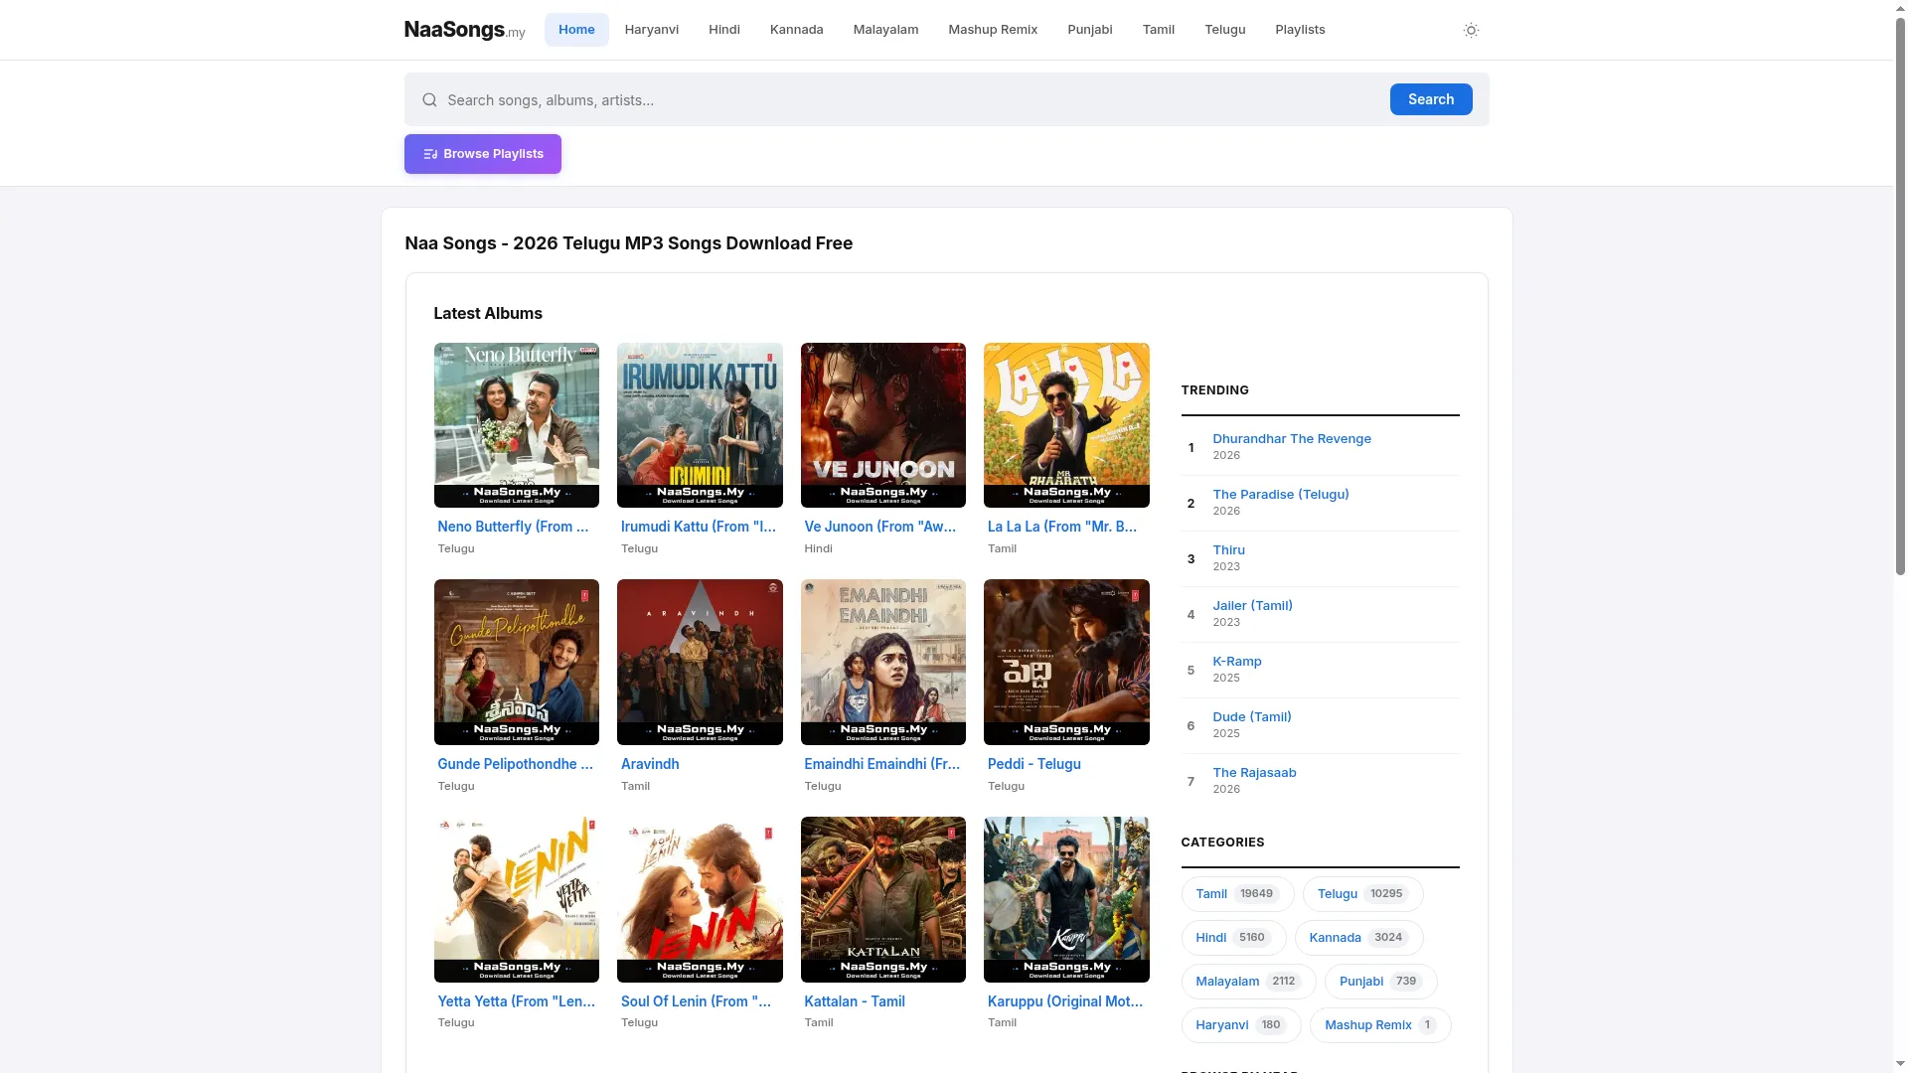Select the Punjabi 739 category chip
Screen dimensions: 1908x1073
pyautogui.click(x=1380, y=982)
